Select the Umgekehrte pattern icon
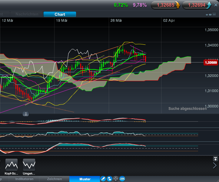This screenshot has height=182, width=219. [x=29, y=165]
